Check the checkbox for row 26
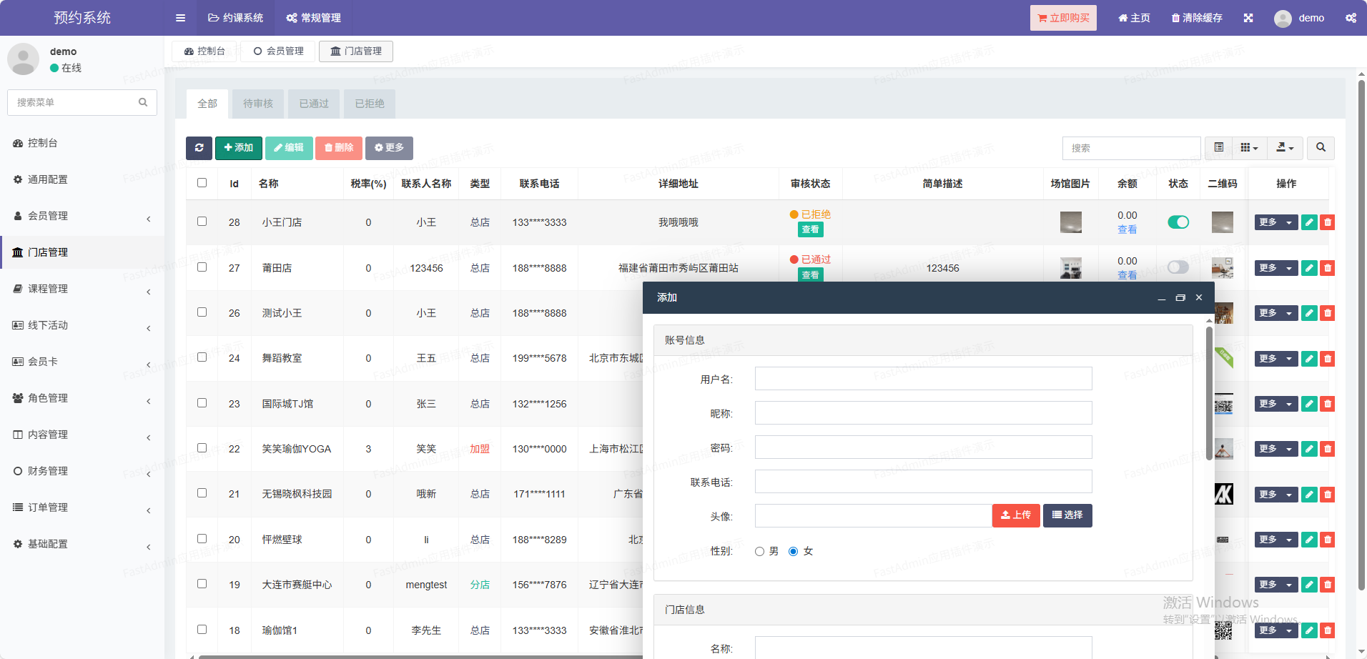The width and height of the screenshot is (1367, 659). 202,312
